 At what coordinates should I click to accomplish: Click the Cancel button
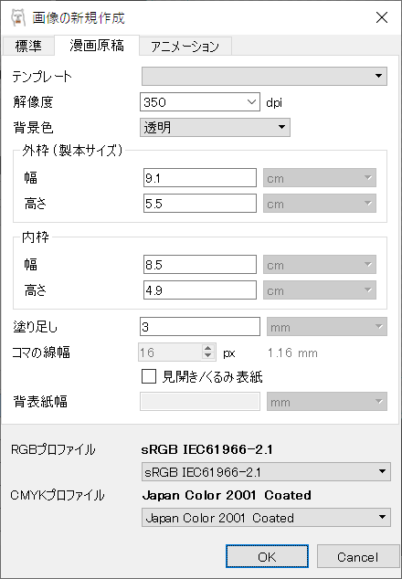[357, 556]
